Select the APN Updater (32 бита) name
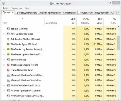Viewport: 121px width, 101px height. [x=22, y=34]
